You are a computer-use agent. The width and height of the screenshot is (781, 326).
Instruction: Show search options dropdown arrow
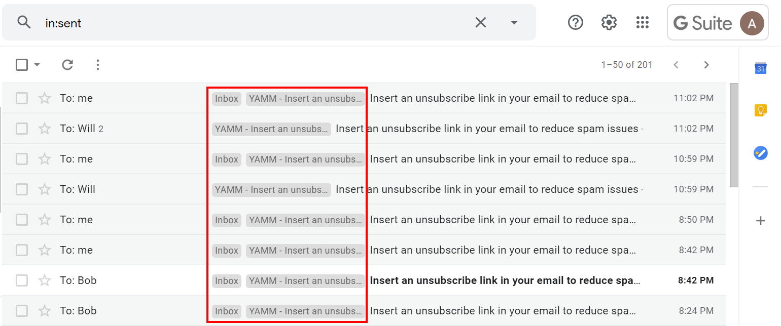coord(514,22)
